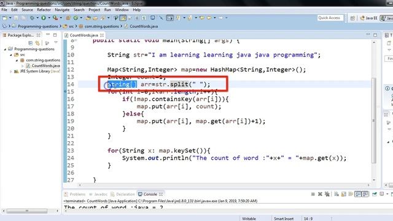Open the Run menu
Viewport: 393px width, 221px height.
pyautogui.click(x=107, y=10)
